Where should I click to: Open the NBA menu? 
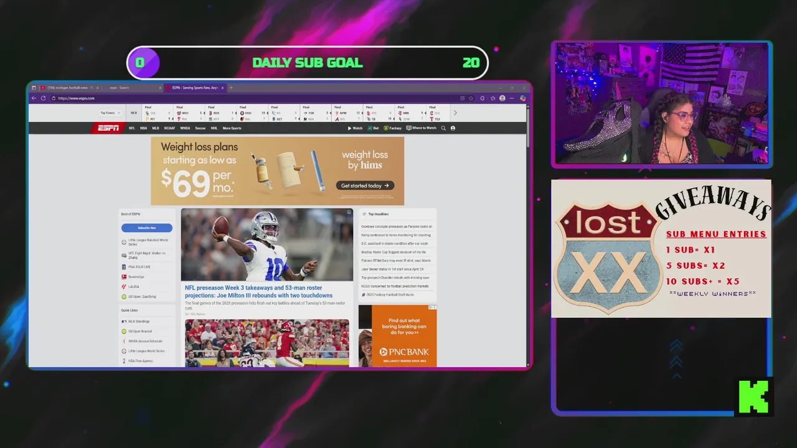[143, 128]
